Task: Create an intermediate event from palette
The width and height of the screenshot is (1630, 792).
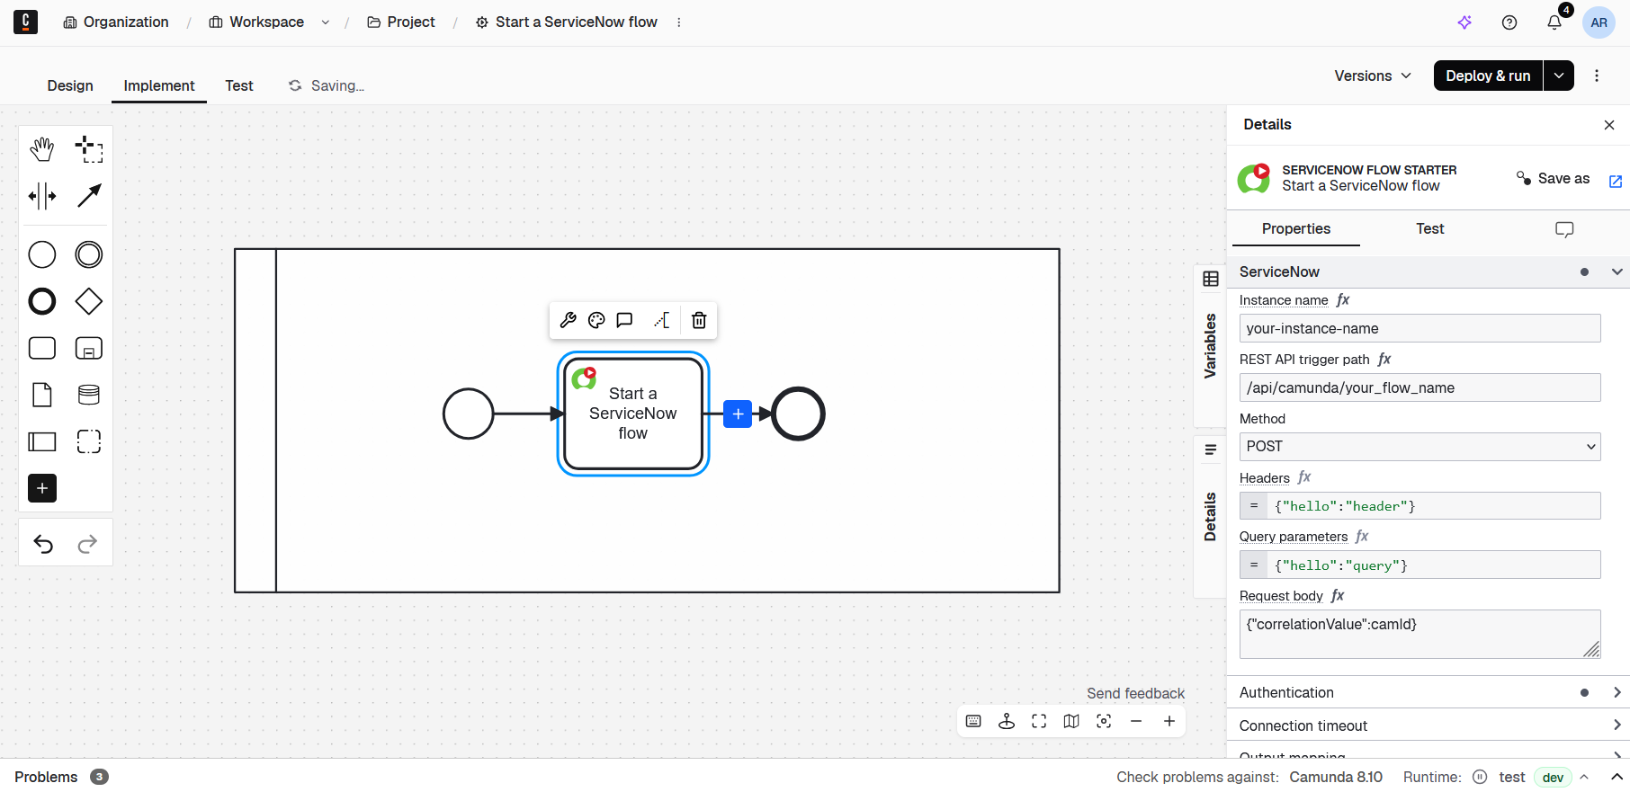Action: [89, 254]
